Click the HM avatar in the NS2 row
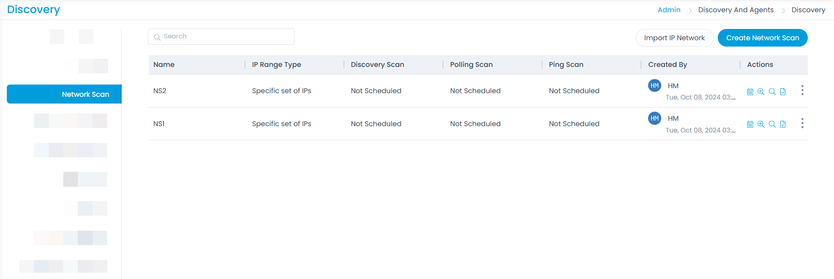The width and height of the screenshot is (834, 279). [x=654, y=85]
